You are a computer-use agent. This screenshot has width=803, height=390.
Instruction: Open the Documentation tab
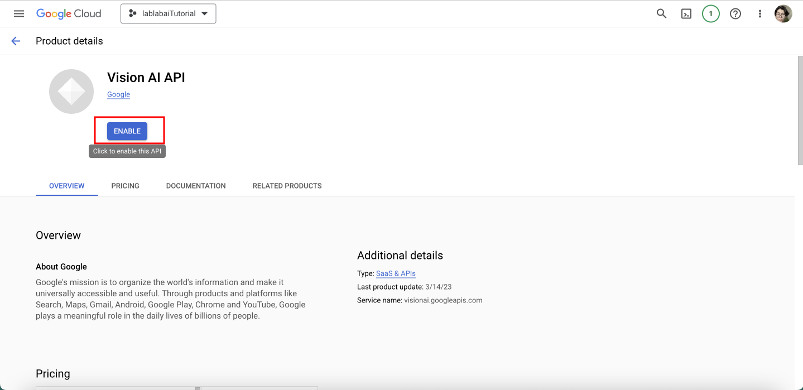click(196, 186)
